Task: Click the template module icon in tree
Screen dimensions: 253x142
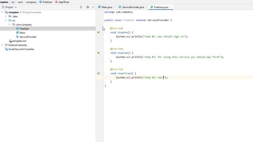Action: 6,12
